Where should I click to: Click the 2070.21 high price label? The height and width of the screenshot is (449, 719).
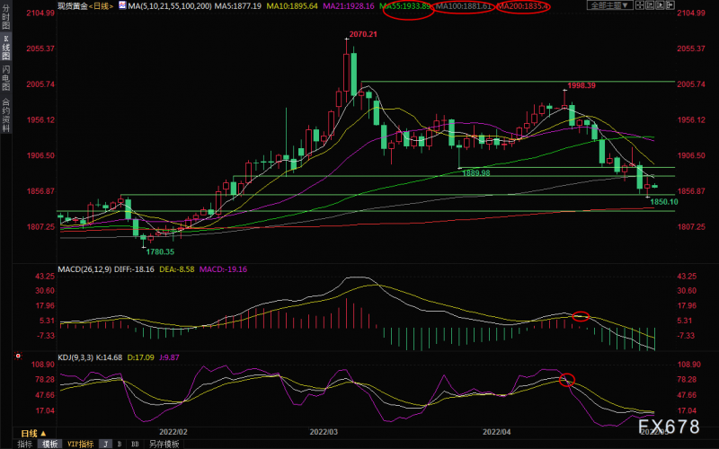[363, 34]
